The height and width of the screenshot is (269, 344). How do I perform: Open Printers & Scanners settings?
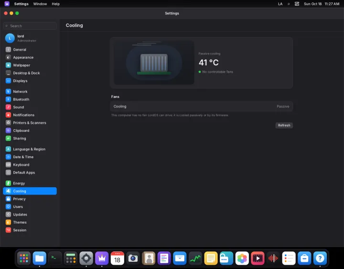[30, 123]
